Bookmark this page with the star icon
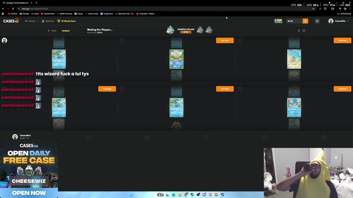The height and width of the screenshot is (198, 353). tap(313, 9)
